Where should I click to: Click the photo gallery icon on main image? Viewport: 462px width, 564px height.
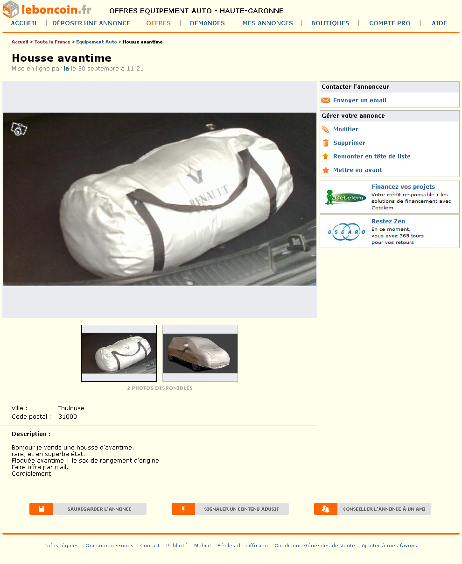click(19, 129)
